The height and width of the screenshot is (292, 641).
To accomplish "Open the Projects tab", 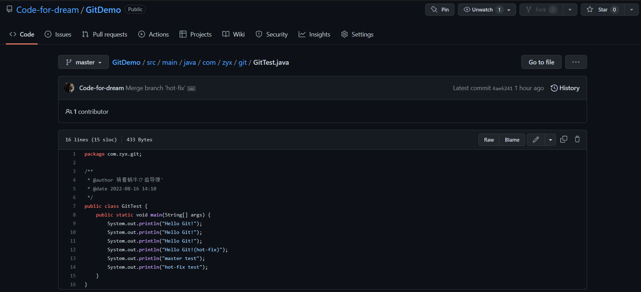I will pos(196,34).
